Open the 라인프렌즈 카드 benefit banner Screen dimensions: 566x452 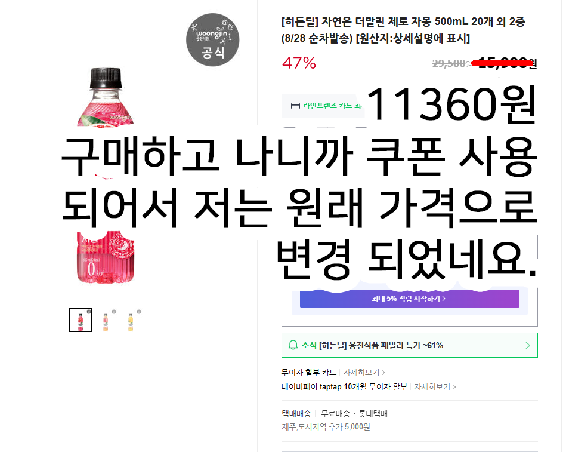tap(323, 106)
